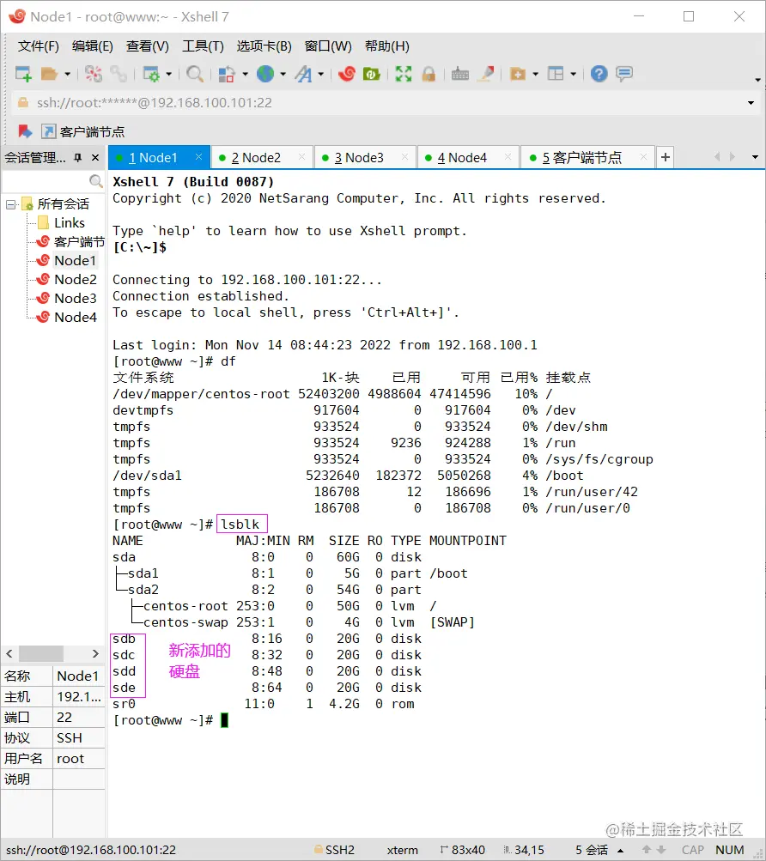Open the tab list dropdown arrow
Image resolution: width=766 pixels, height=861 pixels.
(755, 158)
